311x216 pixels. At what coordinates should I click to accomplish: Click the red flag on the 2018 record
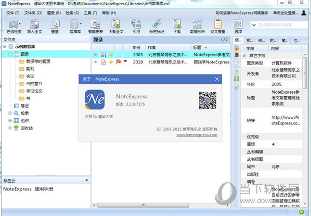[x=119, y=62]
